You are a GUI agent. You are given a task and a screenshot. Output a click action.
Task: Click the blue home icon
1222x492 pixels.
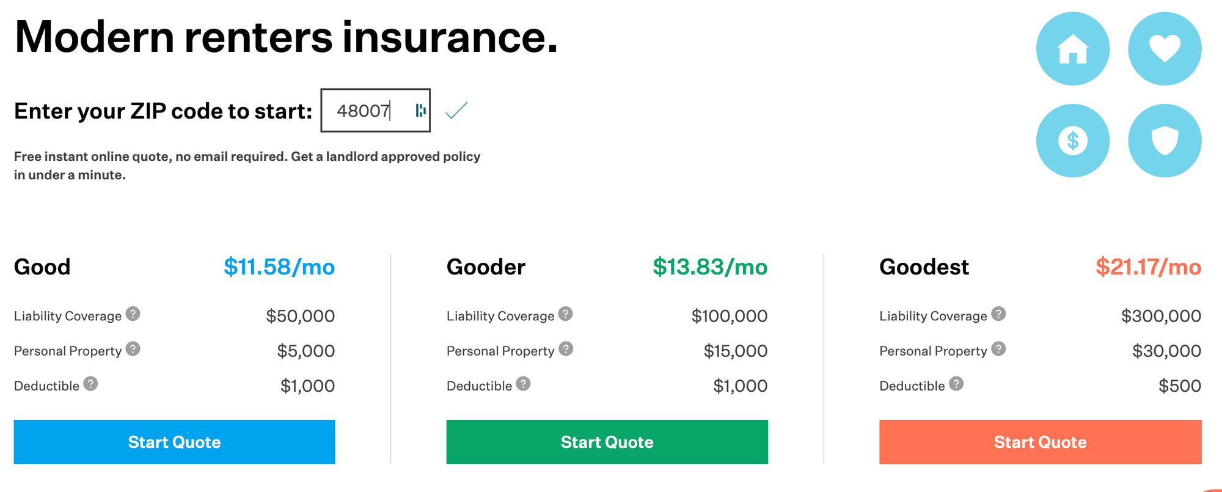(1072, 48)
